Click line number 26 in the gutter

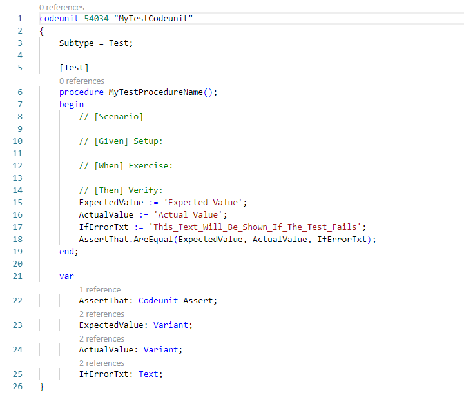17,386
